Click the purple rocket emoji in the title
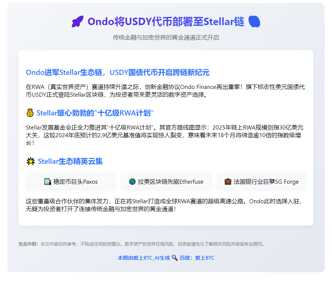 point(77,22)
